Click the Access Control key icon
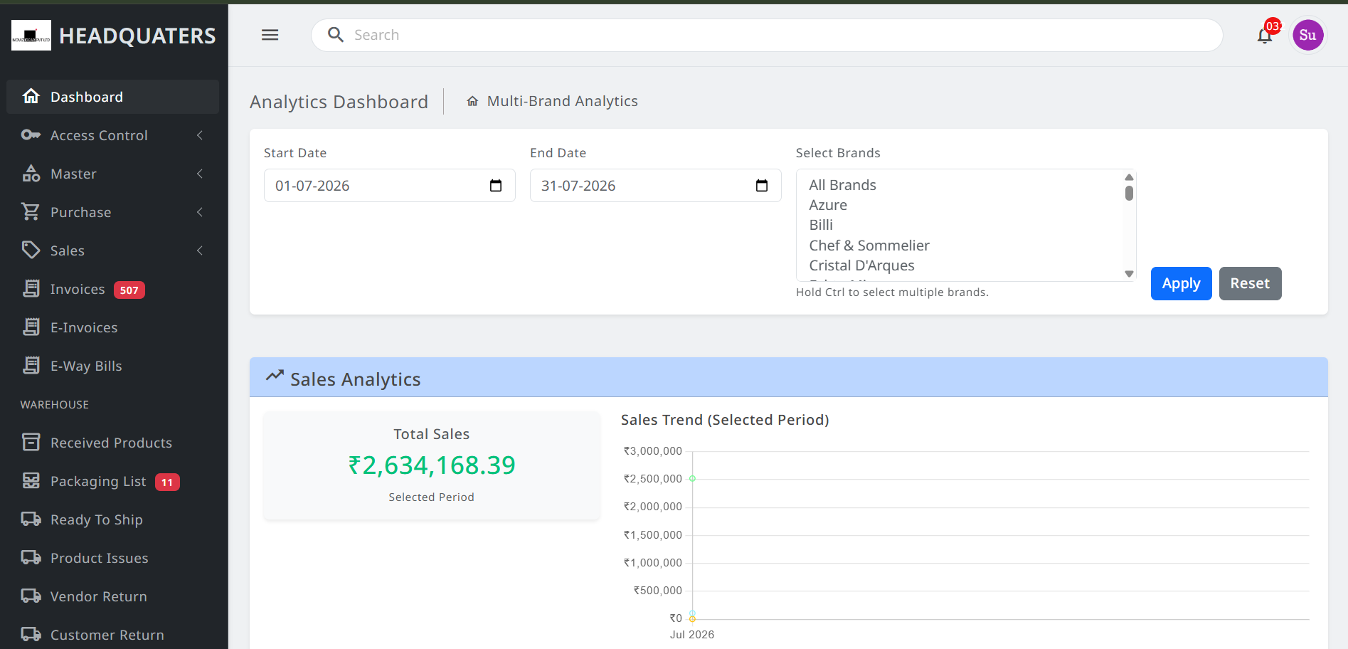Screen dimensions: 1348x649 [31, 134]
